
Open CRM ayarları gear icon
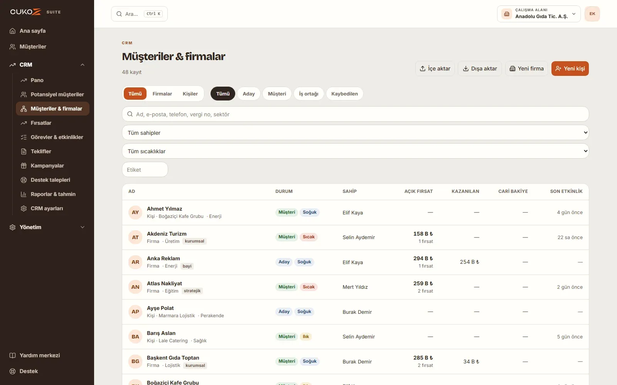[x=24, y=208]
